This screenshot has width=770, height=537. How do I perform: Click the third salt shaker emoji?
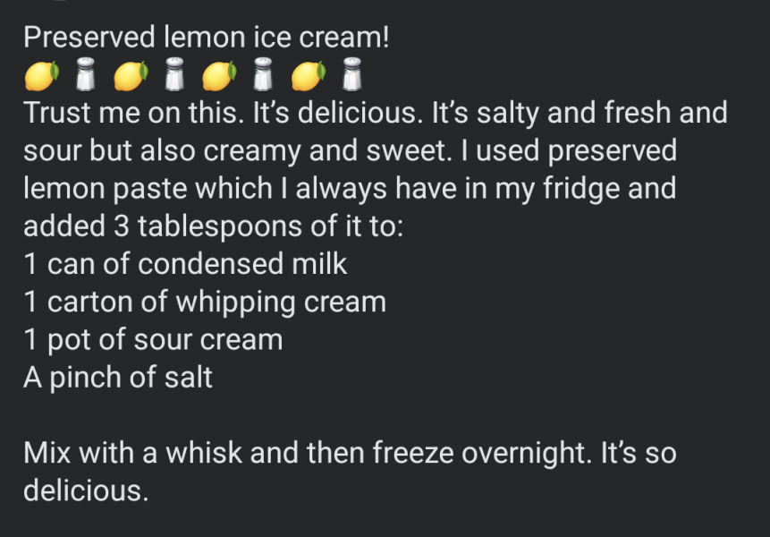coord(262,76)
